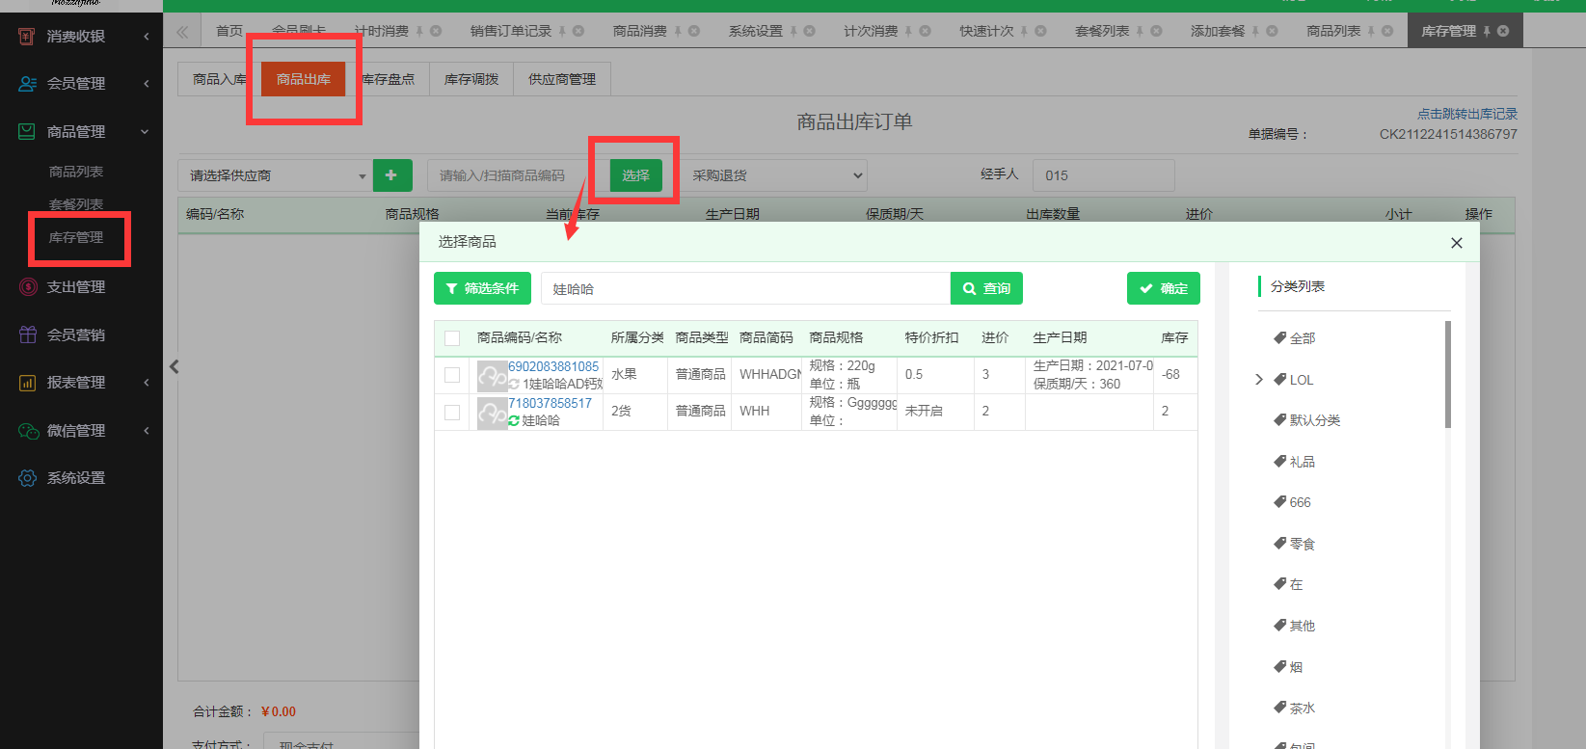Click the 会员营销 gift icon
Screen dimensions: 1586x749
point(27,334)
